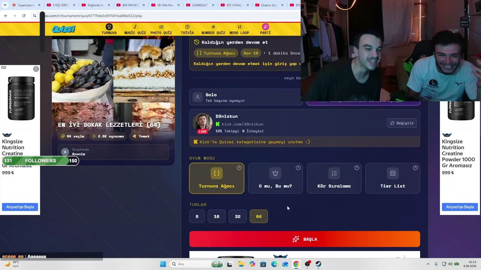Viewport: 481px width, 270px height.
Task: Click the Anonim creator card
Action: (x=113, y=152)
